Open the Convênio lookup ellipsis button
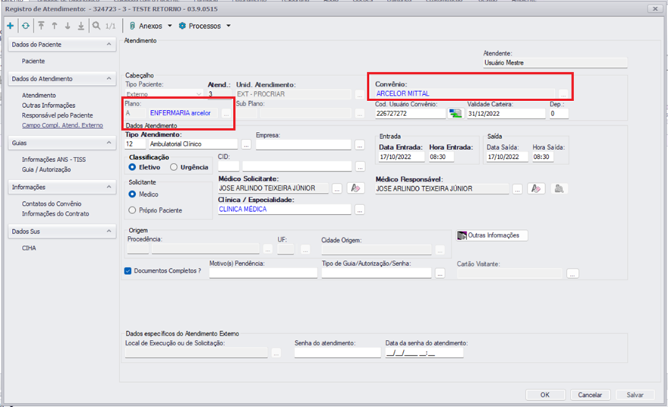This screenshot has width=668, height=407. coord(563,93)
